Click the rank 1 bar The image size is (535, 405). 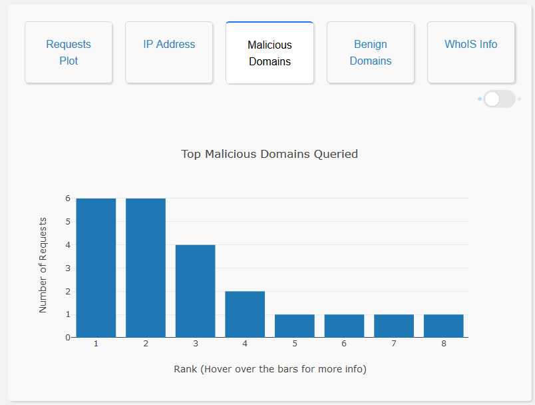96,268
